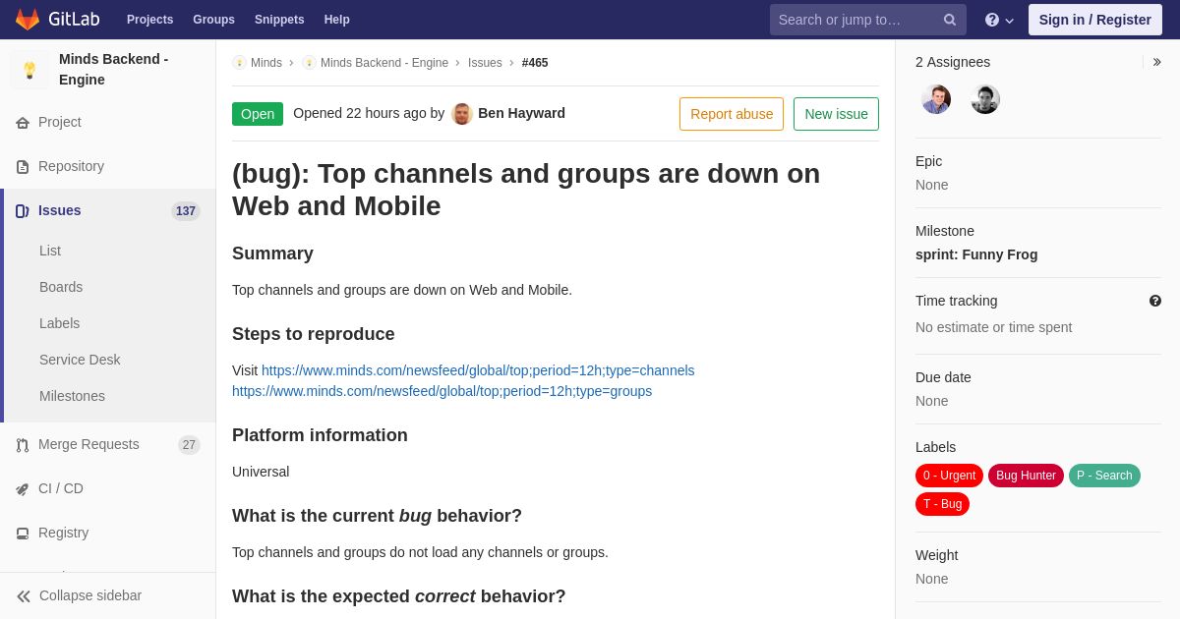The width and height of the screenshot is (1180, 619).
Task: Click the Ben Hayward author link
Action: 521,114
